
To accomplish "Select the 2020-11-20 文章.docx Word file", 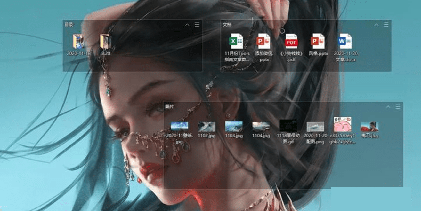I will pyautogui.click(x=345, y=41).
